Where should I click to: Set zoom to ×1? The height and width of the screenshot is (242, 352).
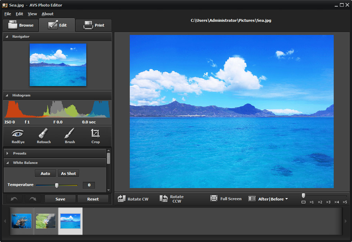[x=312, y=202]
